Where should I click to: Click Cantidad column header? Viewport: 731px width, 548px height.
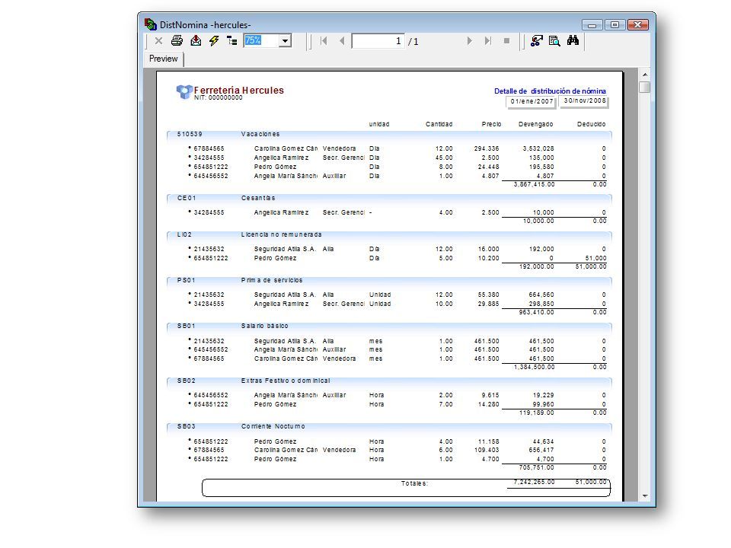[439, 124]
